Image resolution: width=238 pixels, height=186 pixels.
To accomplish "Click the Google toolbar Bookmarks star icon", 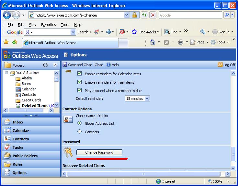I will point(134,32).
